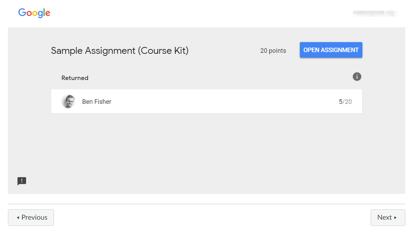This screenshot has height=228, width=416.
Task: Open the blurred account area at top right
Action: (374, 13)
